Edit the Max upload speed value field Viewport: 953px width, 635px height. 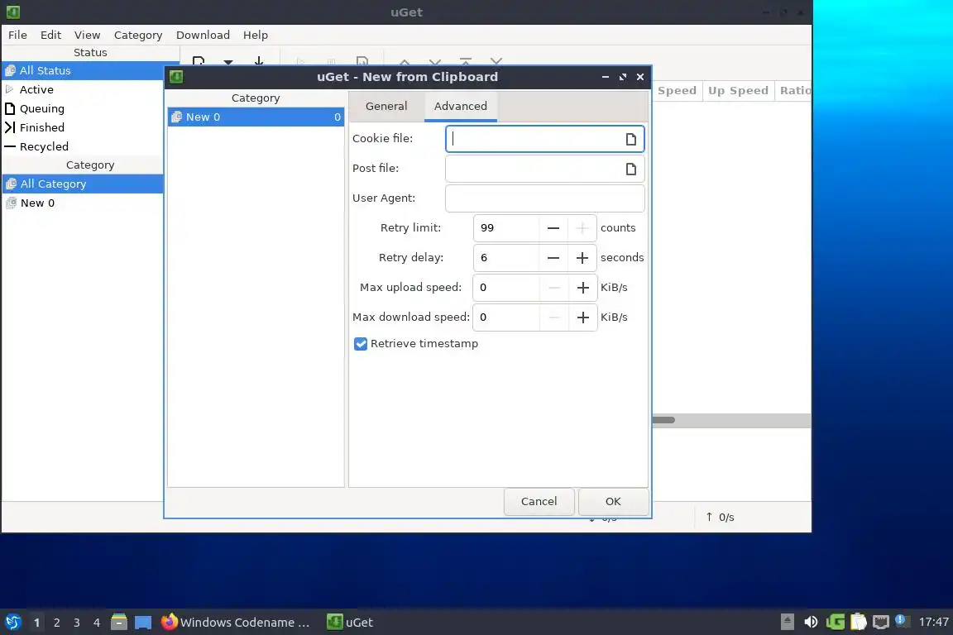click(x=506, y=288)
